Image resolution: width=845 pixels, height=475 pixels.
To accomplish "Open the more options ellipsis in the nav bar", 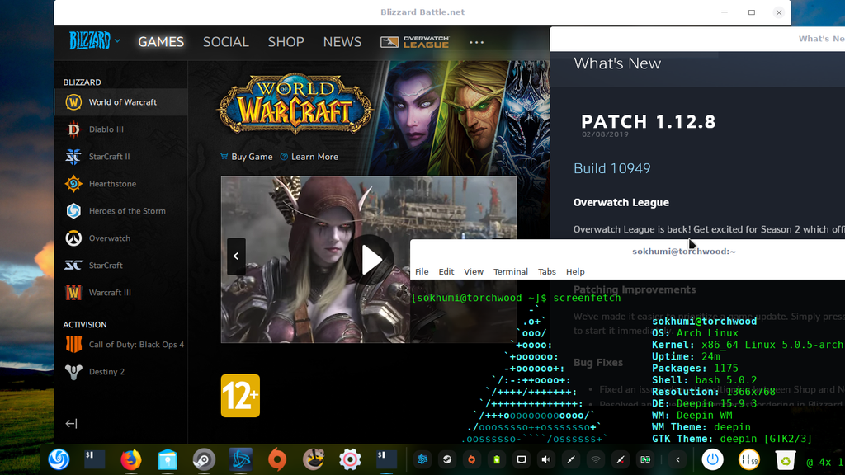I will coord(476,42).
